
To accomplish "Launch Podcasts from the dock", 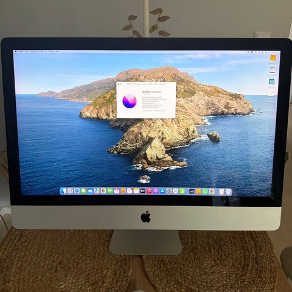I will pyautogui.click(x=156, y=191).
